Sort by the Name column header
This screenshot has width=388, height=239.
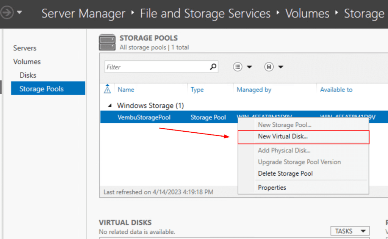tap(126, 90)
